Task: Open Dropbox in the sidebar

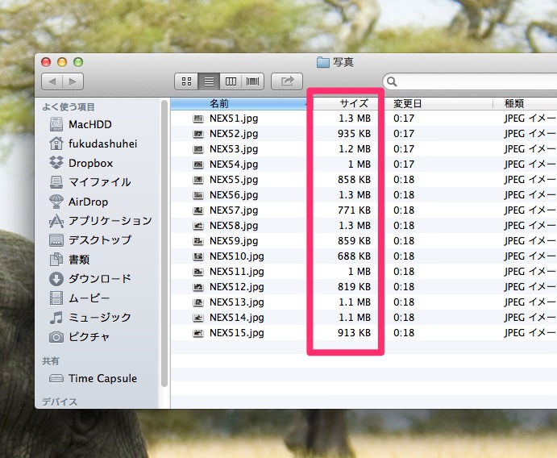Action: (x=81, y=163)
